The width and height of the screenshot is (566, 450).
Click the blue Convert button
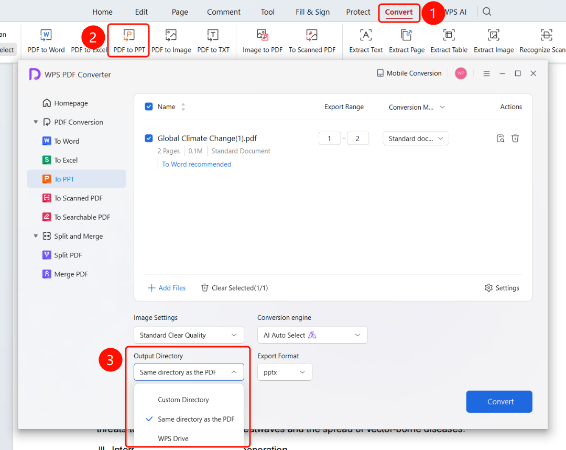click(499, 402)
